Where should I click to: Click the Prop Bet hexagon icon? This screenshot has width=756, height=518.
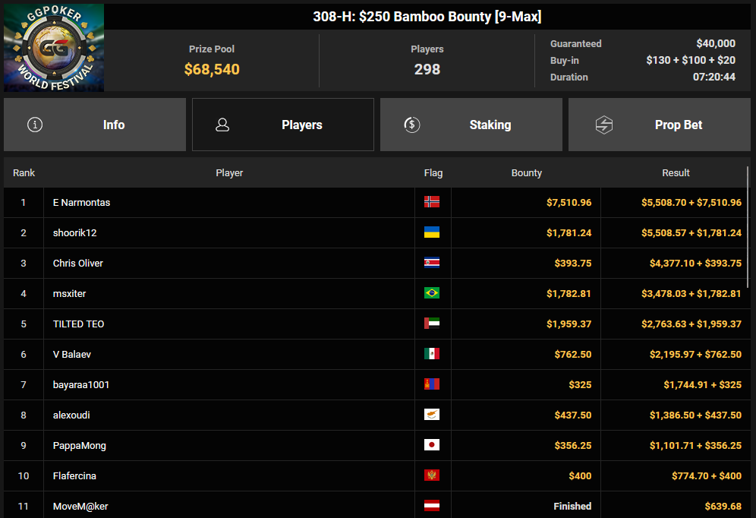[x=603, y=125]
